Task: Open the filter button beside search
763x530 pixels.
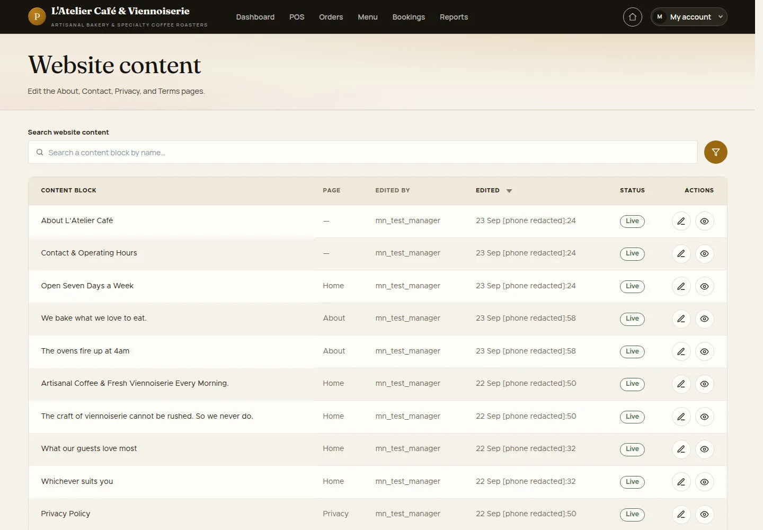Action: (x=715, y=152)
